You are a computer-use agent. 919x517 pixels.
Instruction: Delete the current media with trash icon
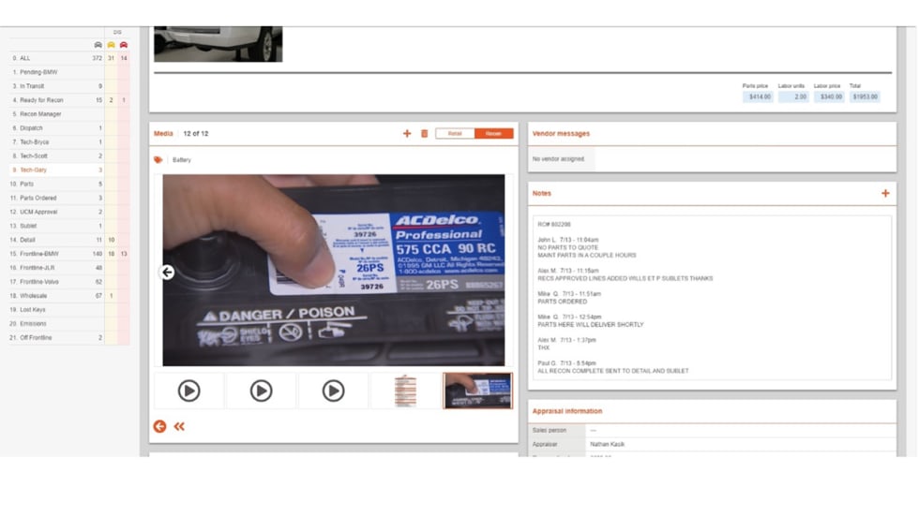click(424, 134)
